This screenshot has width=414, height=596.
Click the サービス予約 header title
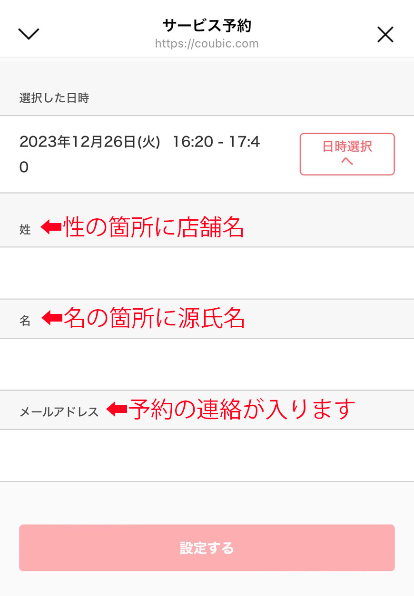click(207, 26)
